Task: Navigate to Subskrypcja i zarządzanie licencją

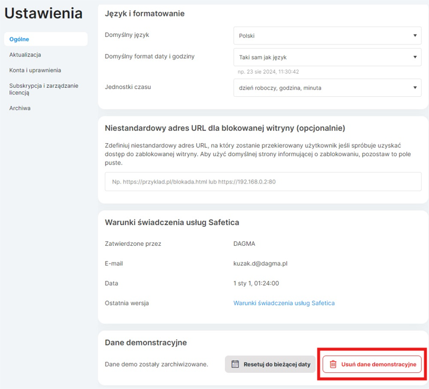Action: (43, 89)
